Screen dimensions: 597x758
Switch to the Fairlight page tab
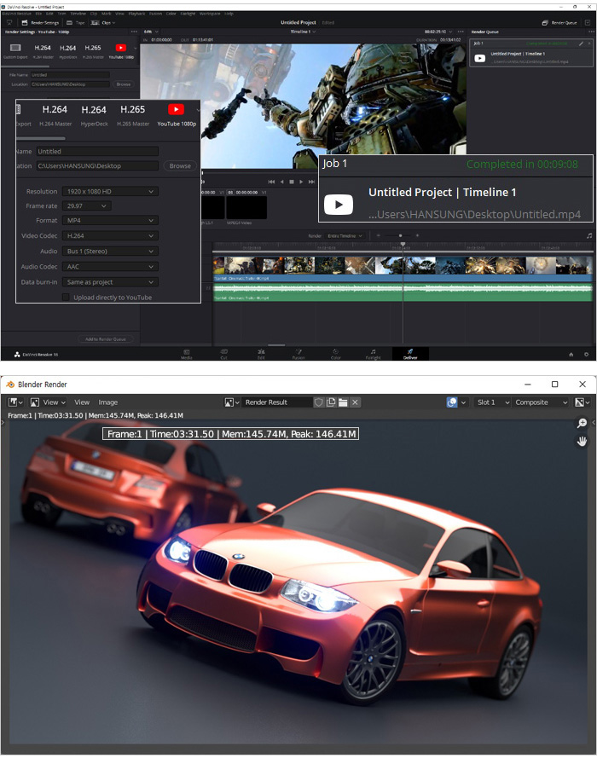pos(374,354)
